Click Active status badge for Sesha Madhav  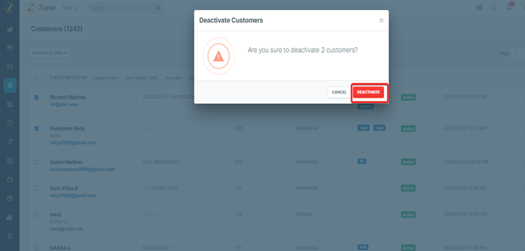coord(408,162)
